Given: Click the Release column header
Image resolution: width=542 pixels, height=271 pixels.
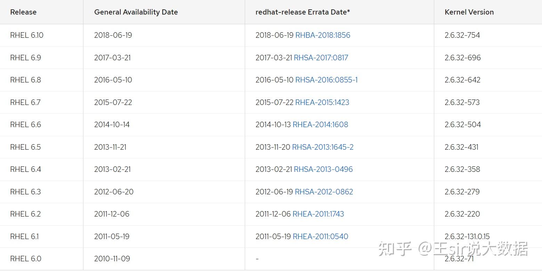Looking at the screenshot, I should coord(23,12).
